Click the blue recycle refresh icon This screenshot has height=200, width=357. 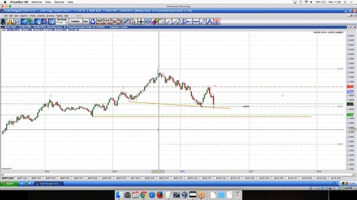[93, 22]
